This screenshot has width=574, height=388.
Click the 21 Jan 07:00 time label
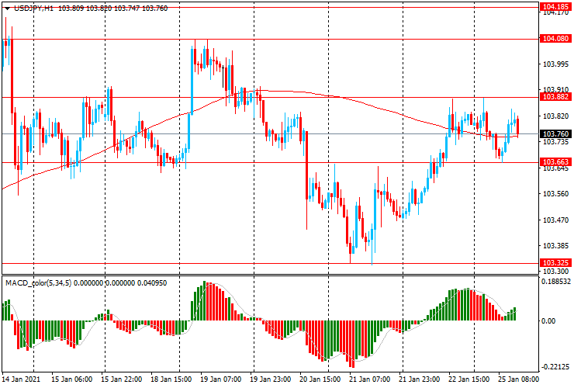point(370,379)
